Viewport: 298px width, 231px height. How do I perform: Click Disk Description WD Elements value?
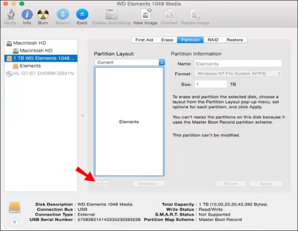tap(105, 204)
